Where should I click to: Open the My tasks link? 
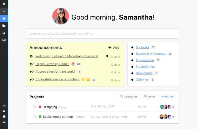point(142,47)
